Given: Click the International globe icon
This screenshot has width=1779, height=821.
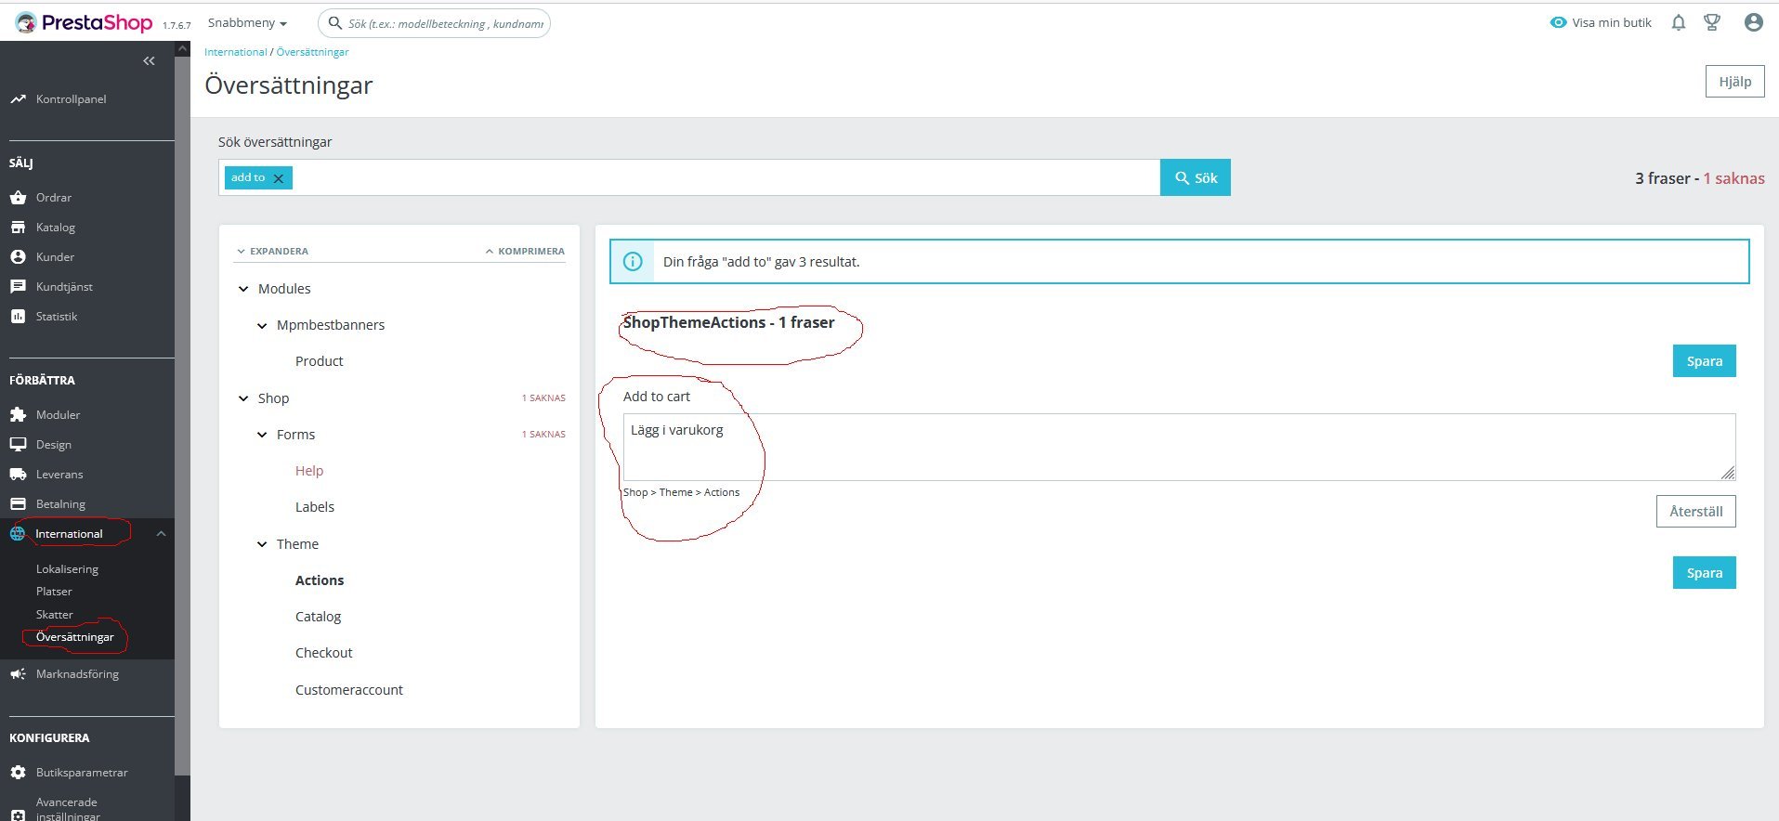Looking at the screenshot, I should tap(18, 534).
